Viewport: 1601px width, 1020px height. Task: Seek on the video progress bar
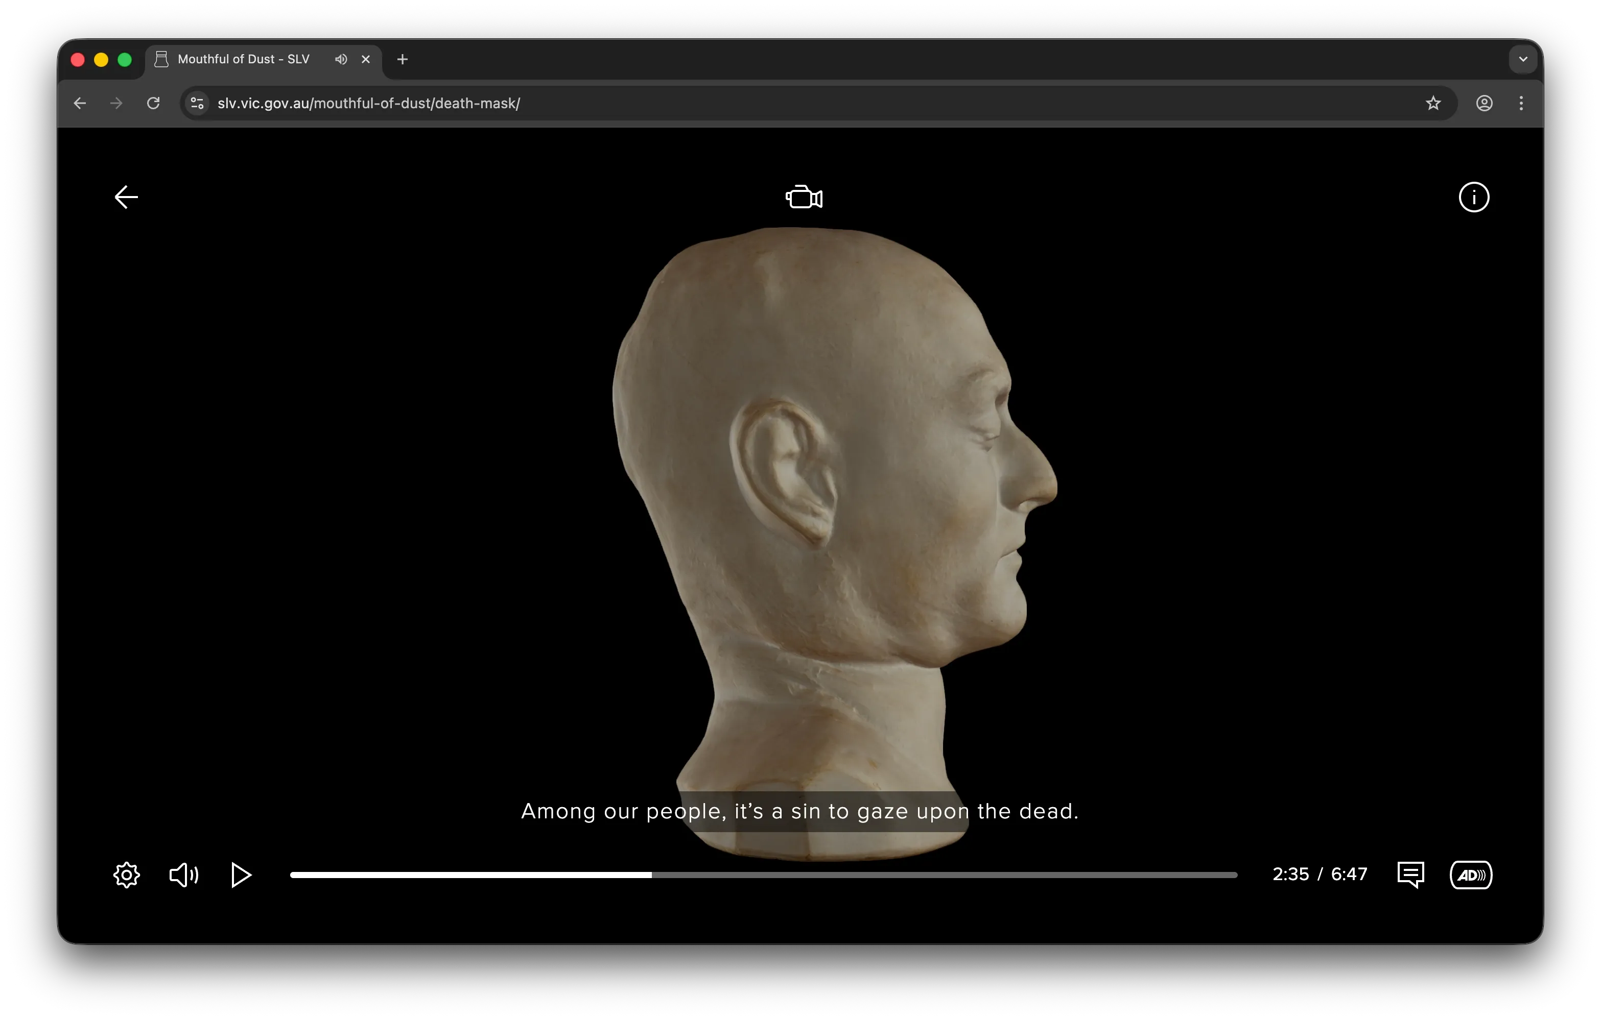pyautogui.click(x=763, y=875)
